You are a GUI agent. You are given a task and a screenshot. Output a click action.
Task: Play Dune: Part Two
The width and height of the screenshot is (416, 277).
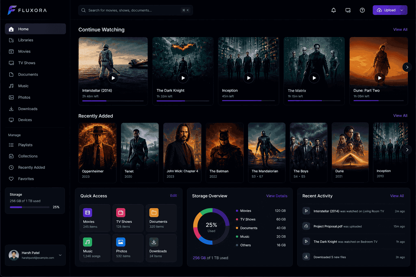coord(380,78)
